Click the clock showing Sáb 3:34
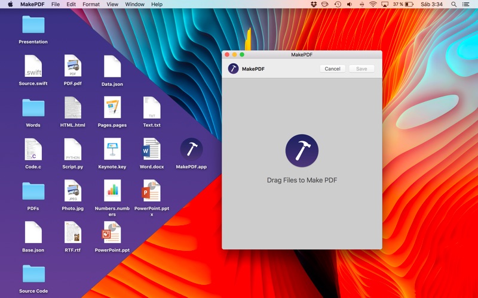The image size is (478, 298). tap(431, 4)
